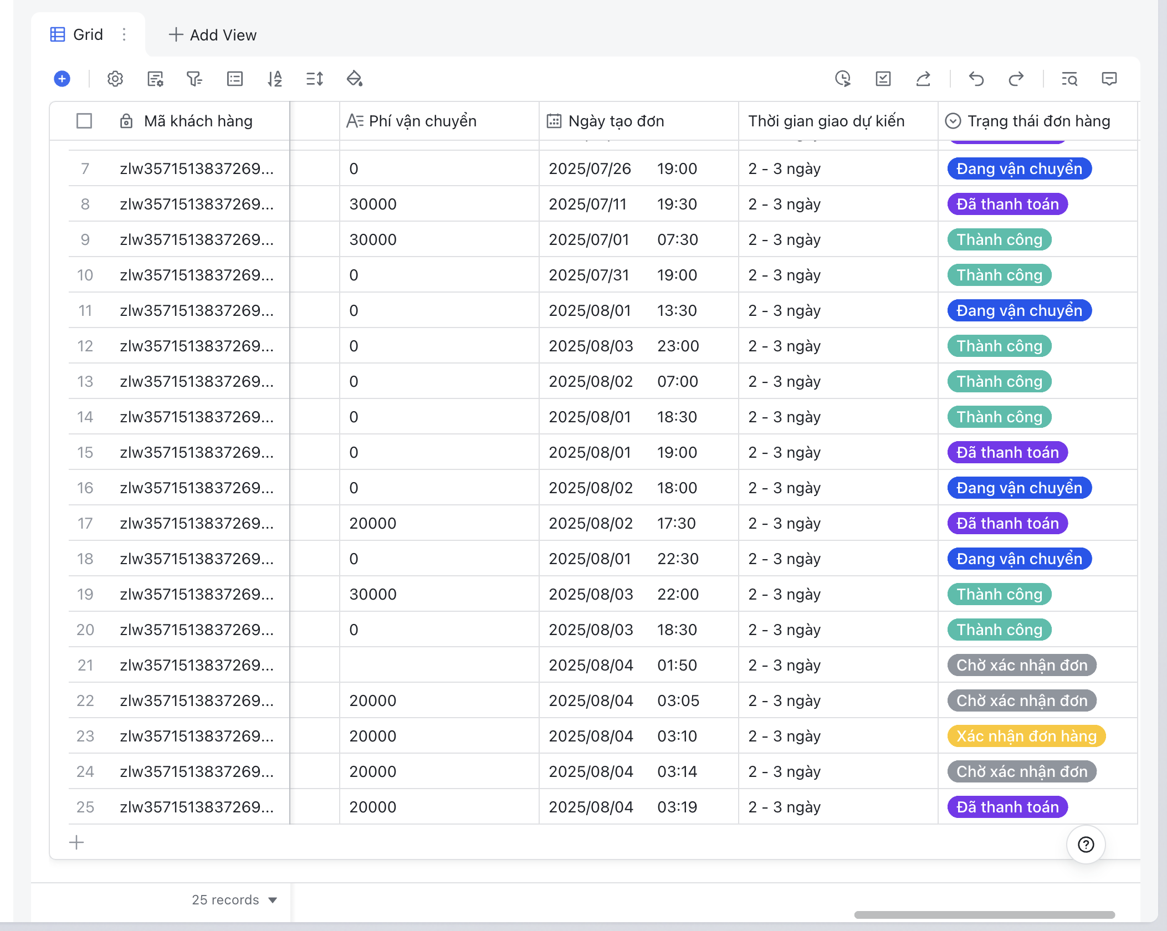1167x931 pixels.
Task: Adjust row height using the toolbar icon
Action: (x=314, y=79)
